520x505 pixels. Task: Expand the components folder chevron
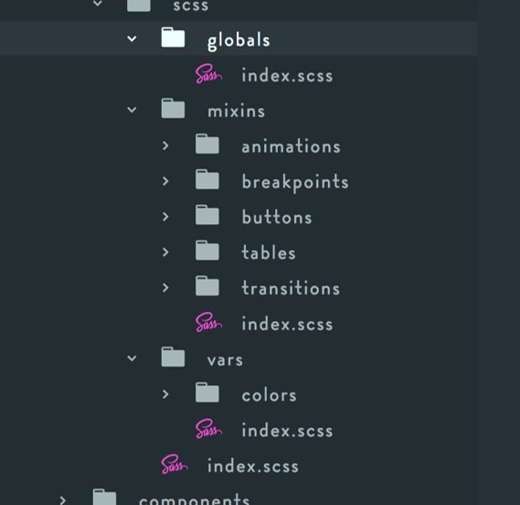click(x=62, y=500)
